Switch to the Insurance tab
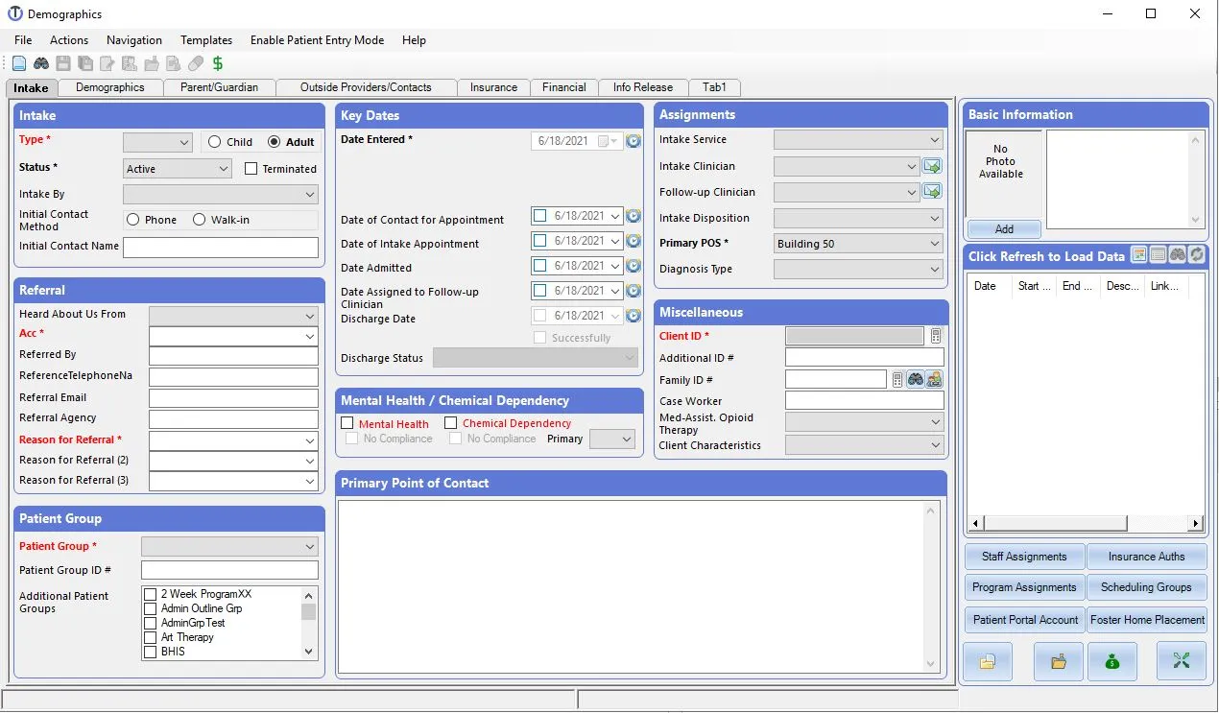Image resolution: width=1219 pixels, height=713 pixels. (493, 86)
